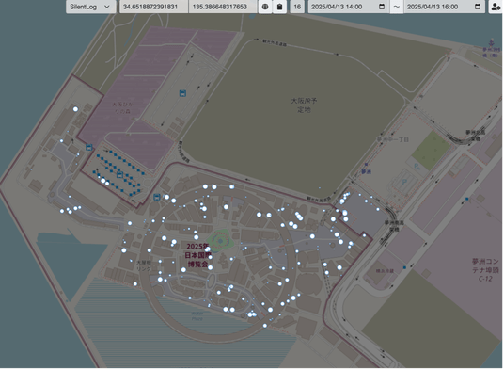Open the end date calendar picker icon
This screenshot has width=504, height=370.
click(x=478, y=7)
